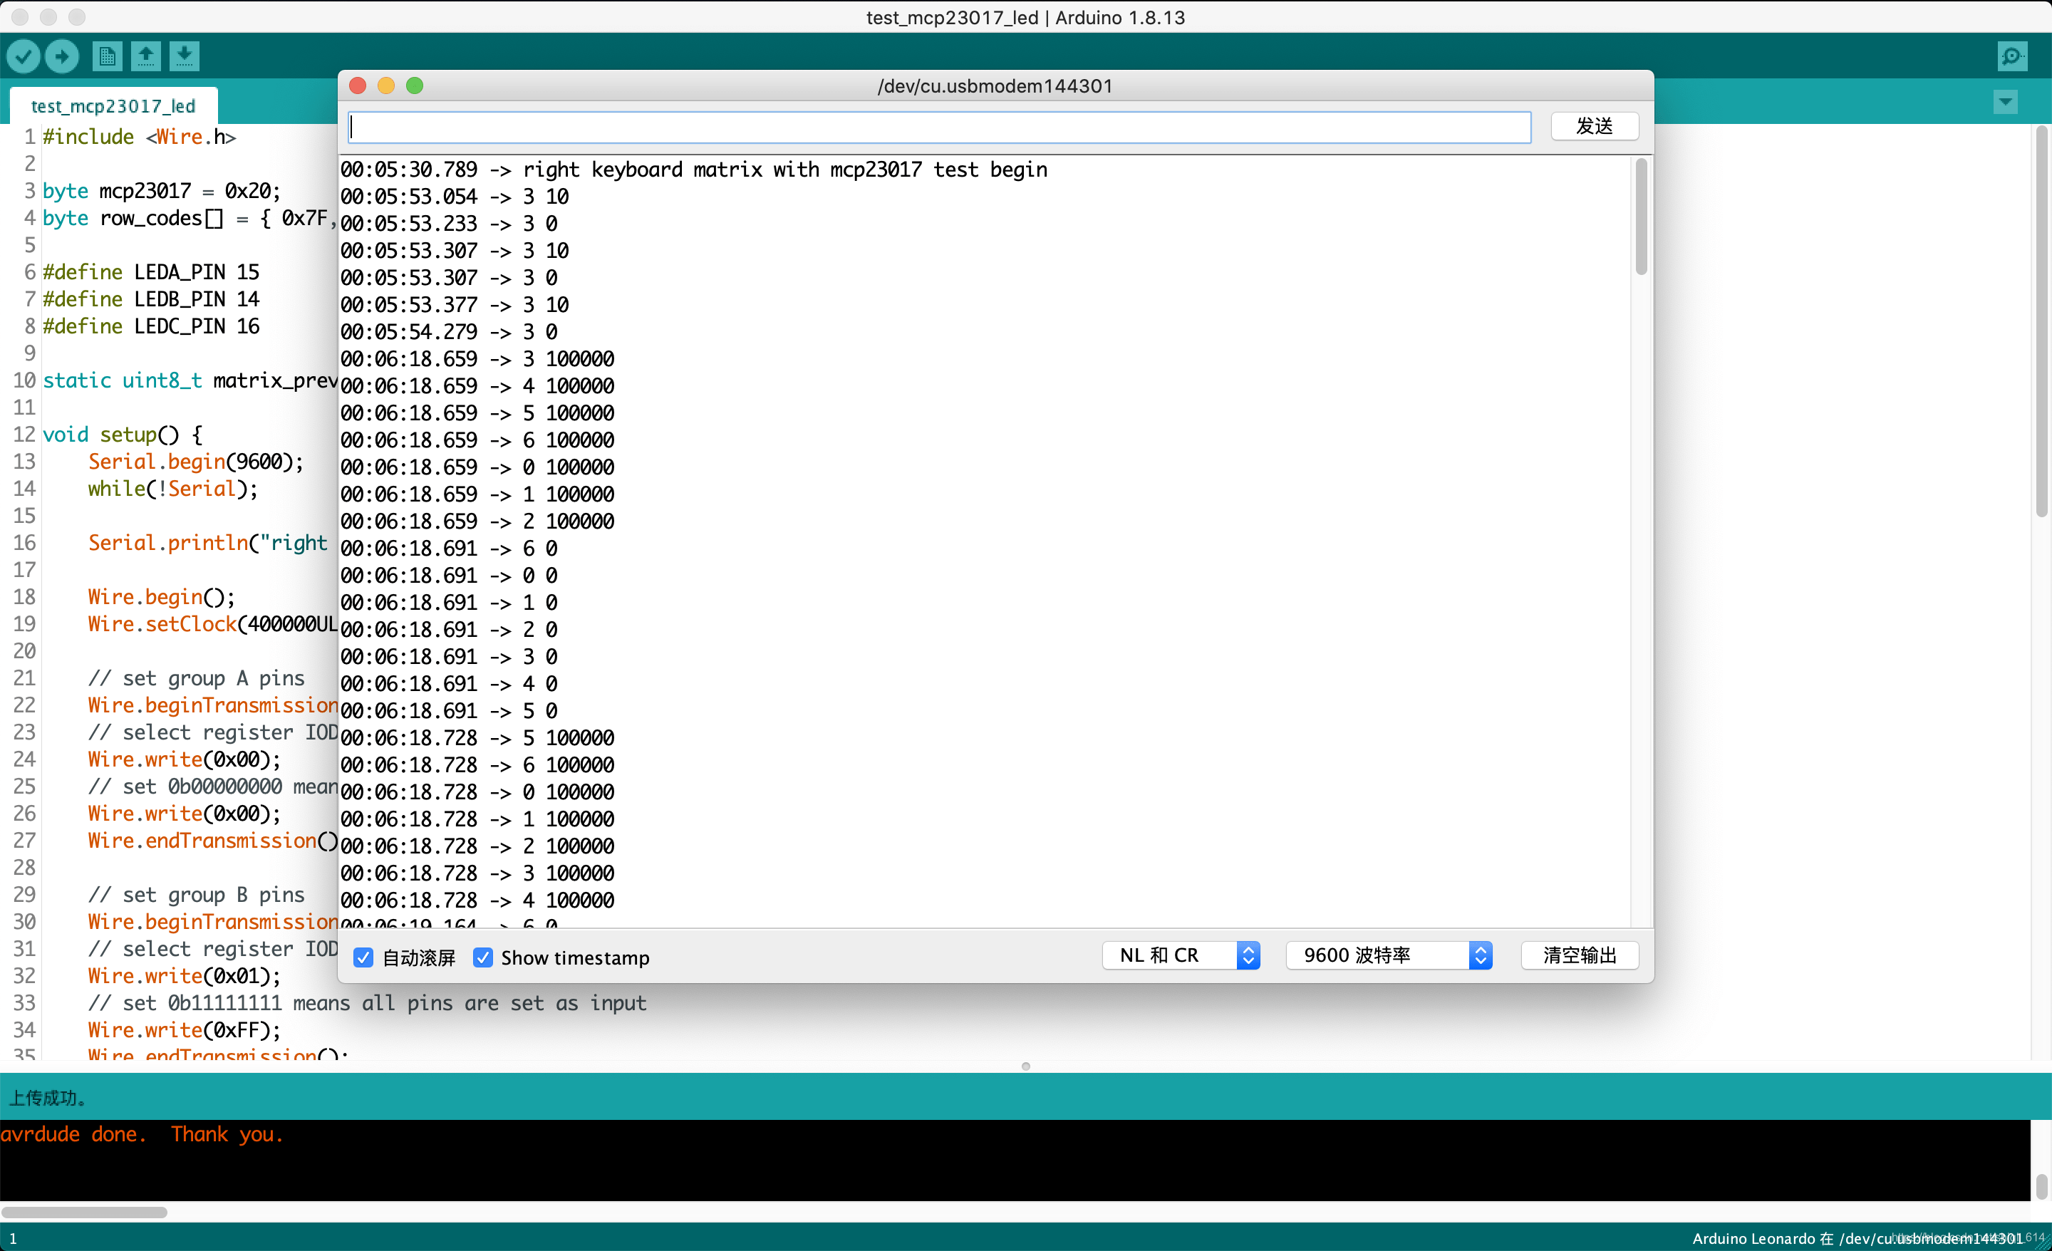Click code line '#define LEDC_PIN 16'

point(151,326)
